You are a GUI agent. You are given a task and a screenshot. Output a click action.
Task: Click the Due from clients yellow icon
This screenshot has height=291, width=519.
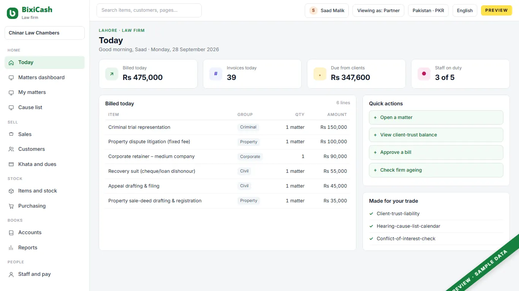(x=320, y=74)
